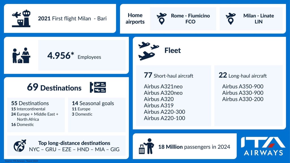Click the airport control tower icon
Screen dimensions: 290x163
pyautogui.click(x=21, y=18)
